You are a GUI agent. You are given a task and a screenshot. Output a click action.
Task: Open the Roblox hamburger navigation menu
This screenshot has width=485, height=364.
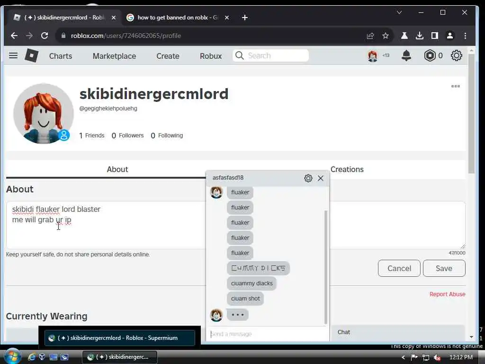pyautogui.click(x=13, y=56)
